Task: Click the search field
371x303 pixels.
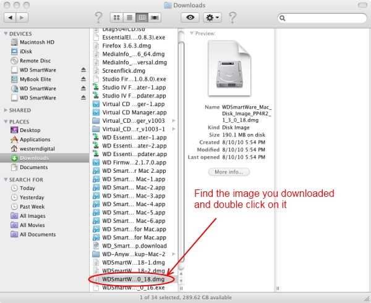Action: click(x=322, y=18)
